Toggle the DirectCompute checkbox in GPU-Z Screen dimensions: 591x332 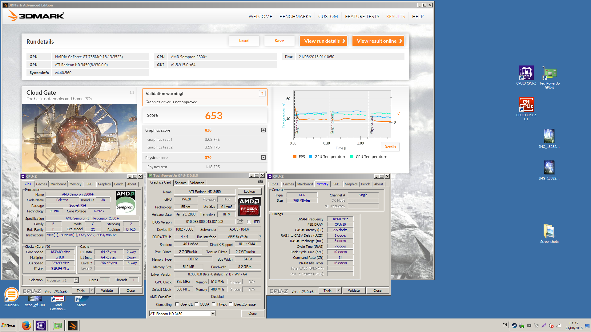pyautogui.click(x=231, y=304)
